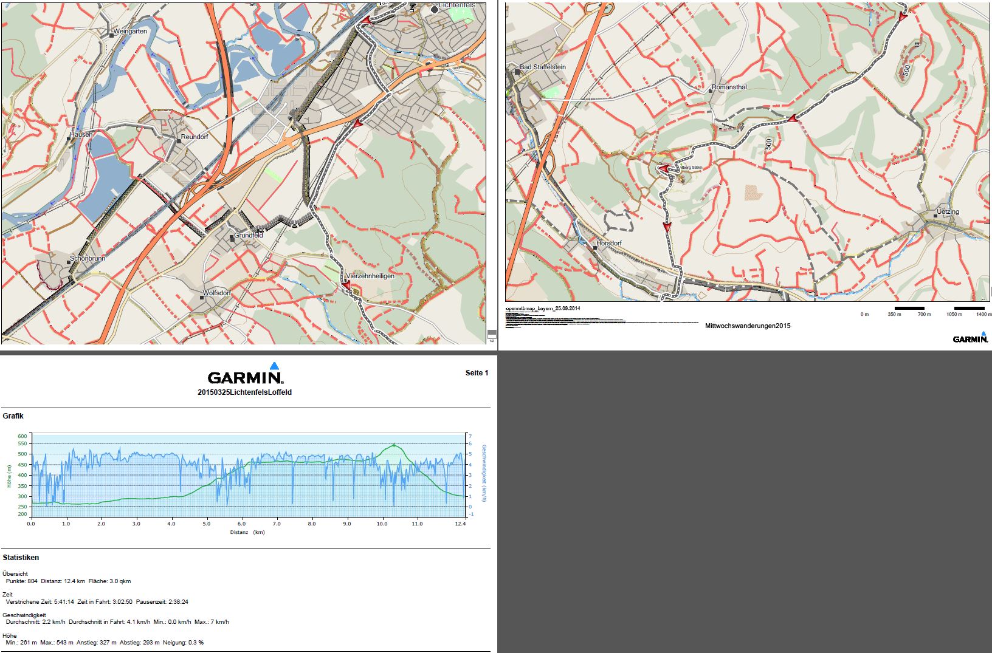Click the Uetzing village label
992x653 pixels.
(x=948, y=212)
